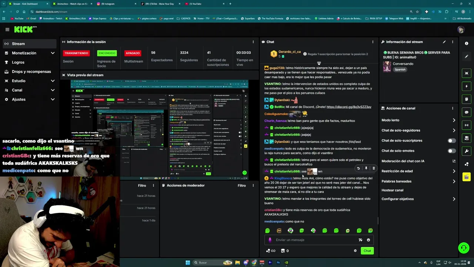
Task: Toggle Chat de solo-emotes switch
Action: 452,151
